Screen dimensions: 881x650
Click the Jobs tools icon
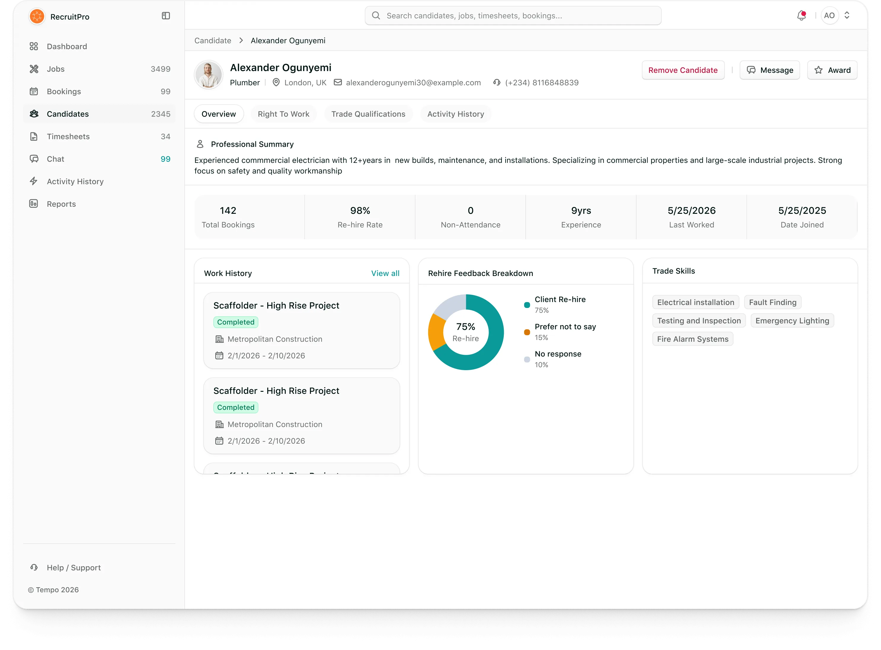click(34, 69)
